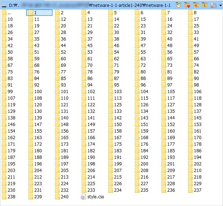
Task: Click the folder icon of 88
Action: point(137,78)
